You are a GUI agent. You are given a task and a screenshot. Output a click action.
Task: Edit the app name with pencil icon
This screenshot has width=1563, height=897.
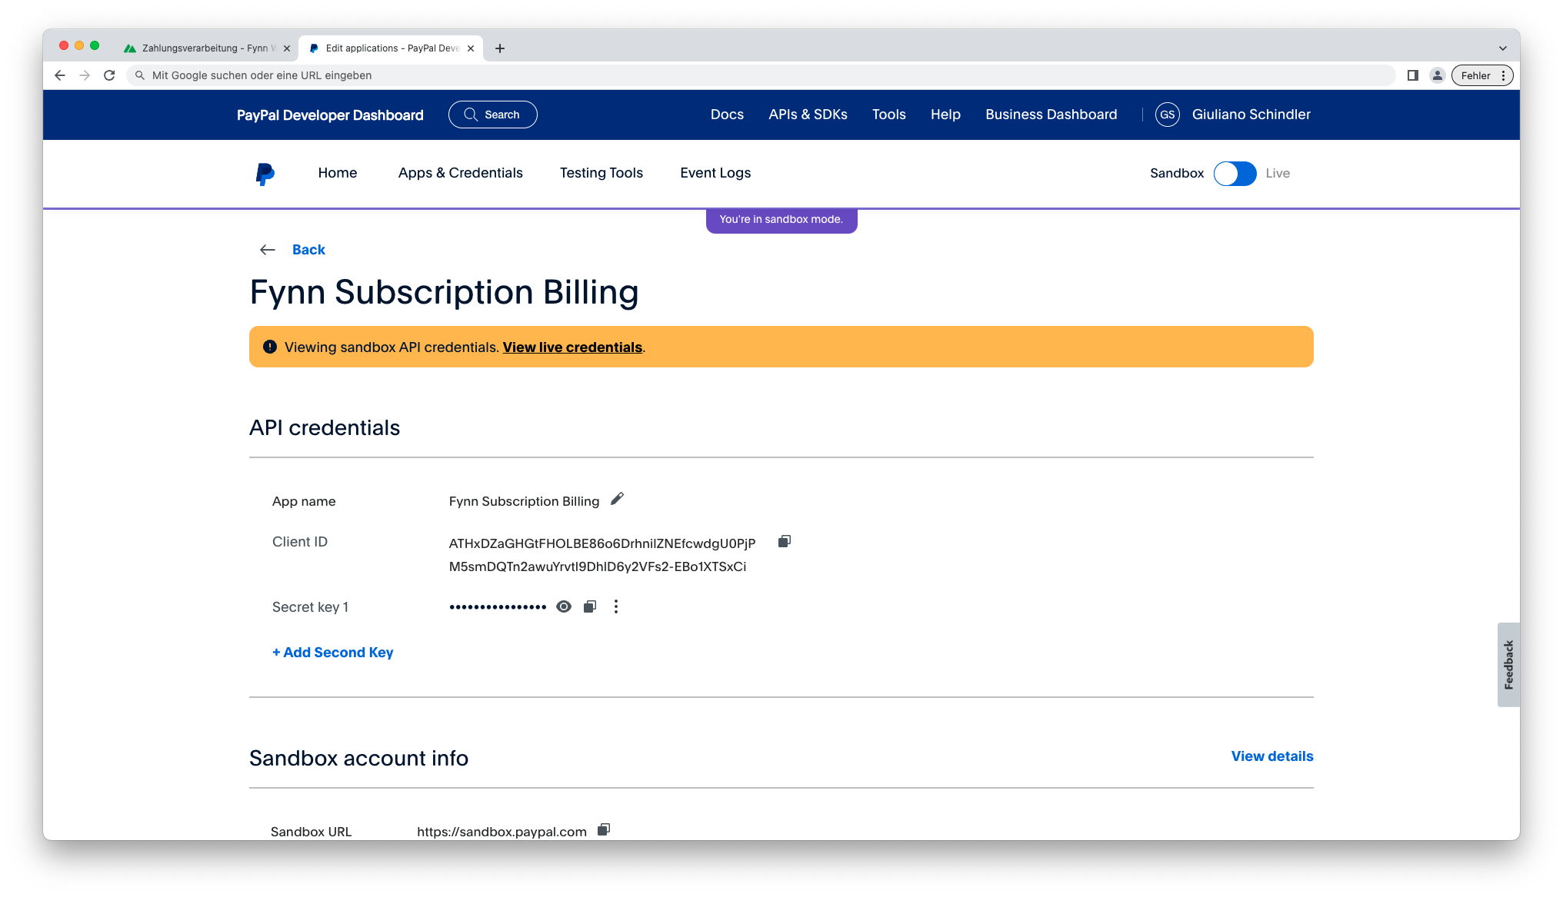tap(617, 500)
